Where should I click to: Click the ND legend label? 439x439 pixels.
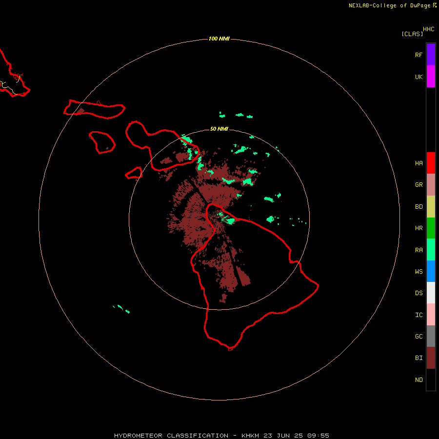(x=419, y=380)
